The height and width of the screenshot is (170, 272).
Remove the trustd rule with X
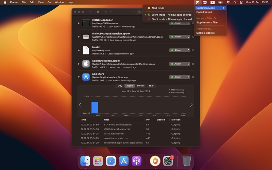pyautogui.click(x=193, y=50)
